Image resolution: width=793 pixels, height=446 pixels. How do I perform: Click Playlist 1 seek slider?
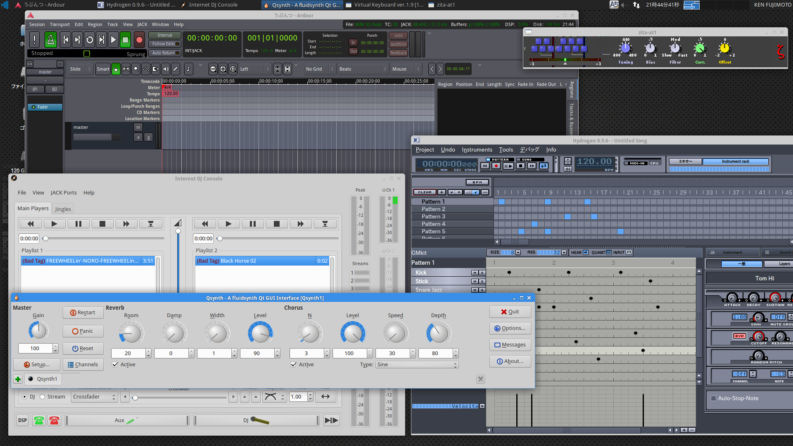coord(104,238)
